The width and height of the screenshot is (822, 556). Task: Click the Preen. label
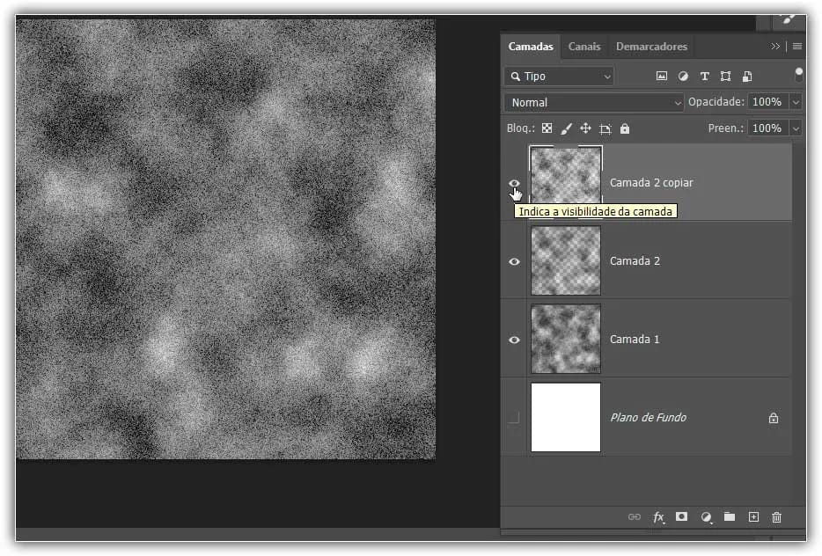tap(725, 128)
